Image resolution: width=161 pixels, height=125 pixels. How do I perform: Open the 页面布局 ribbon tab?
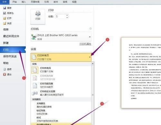35,2
